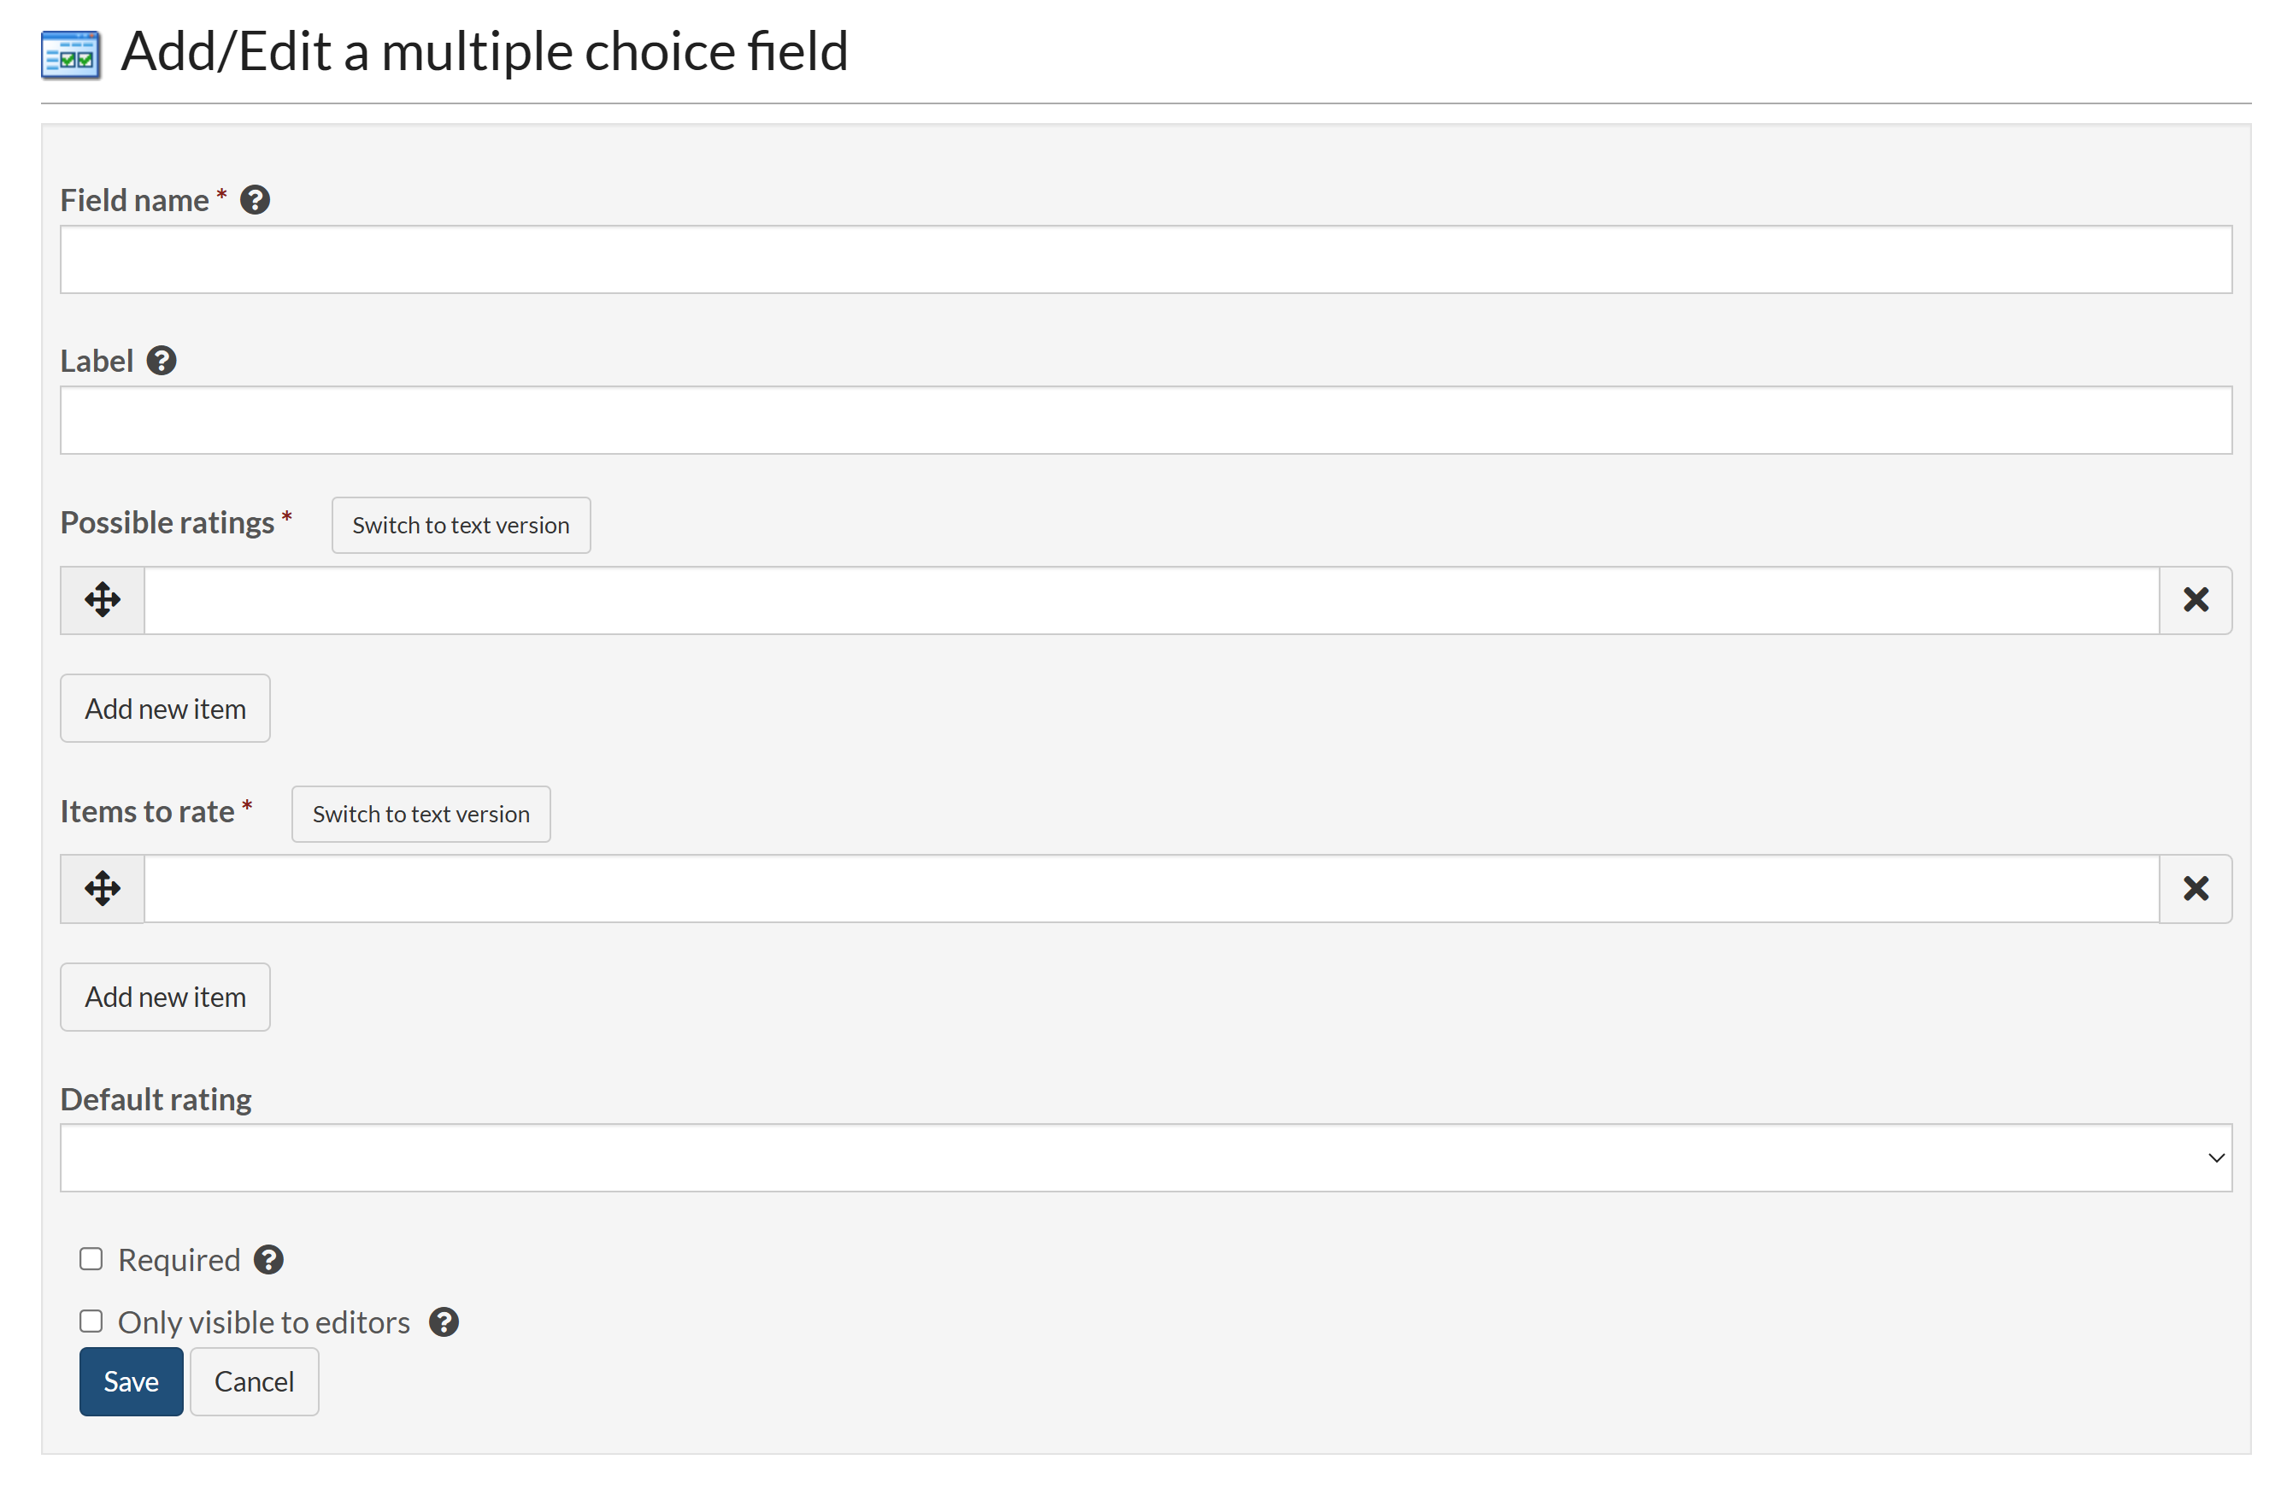Add new item under Possible ratings
This screenshot has height=1489, width=2293.
165,709
